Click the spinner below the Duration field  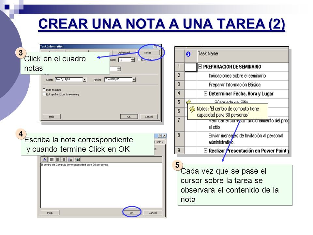119,69
